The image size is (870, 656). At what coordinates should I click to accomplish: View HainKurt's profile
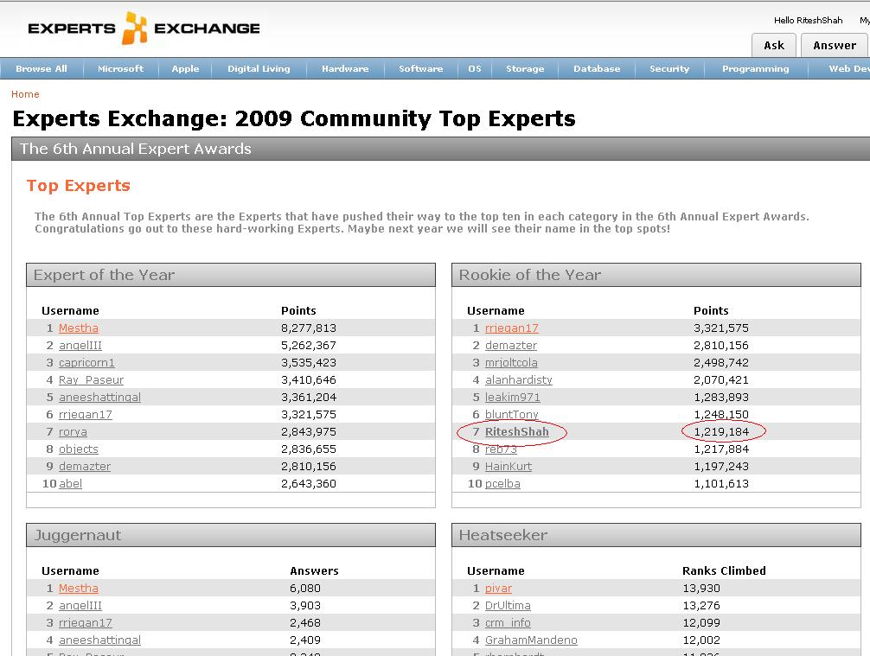tap(509, 467)
